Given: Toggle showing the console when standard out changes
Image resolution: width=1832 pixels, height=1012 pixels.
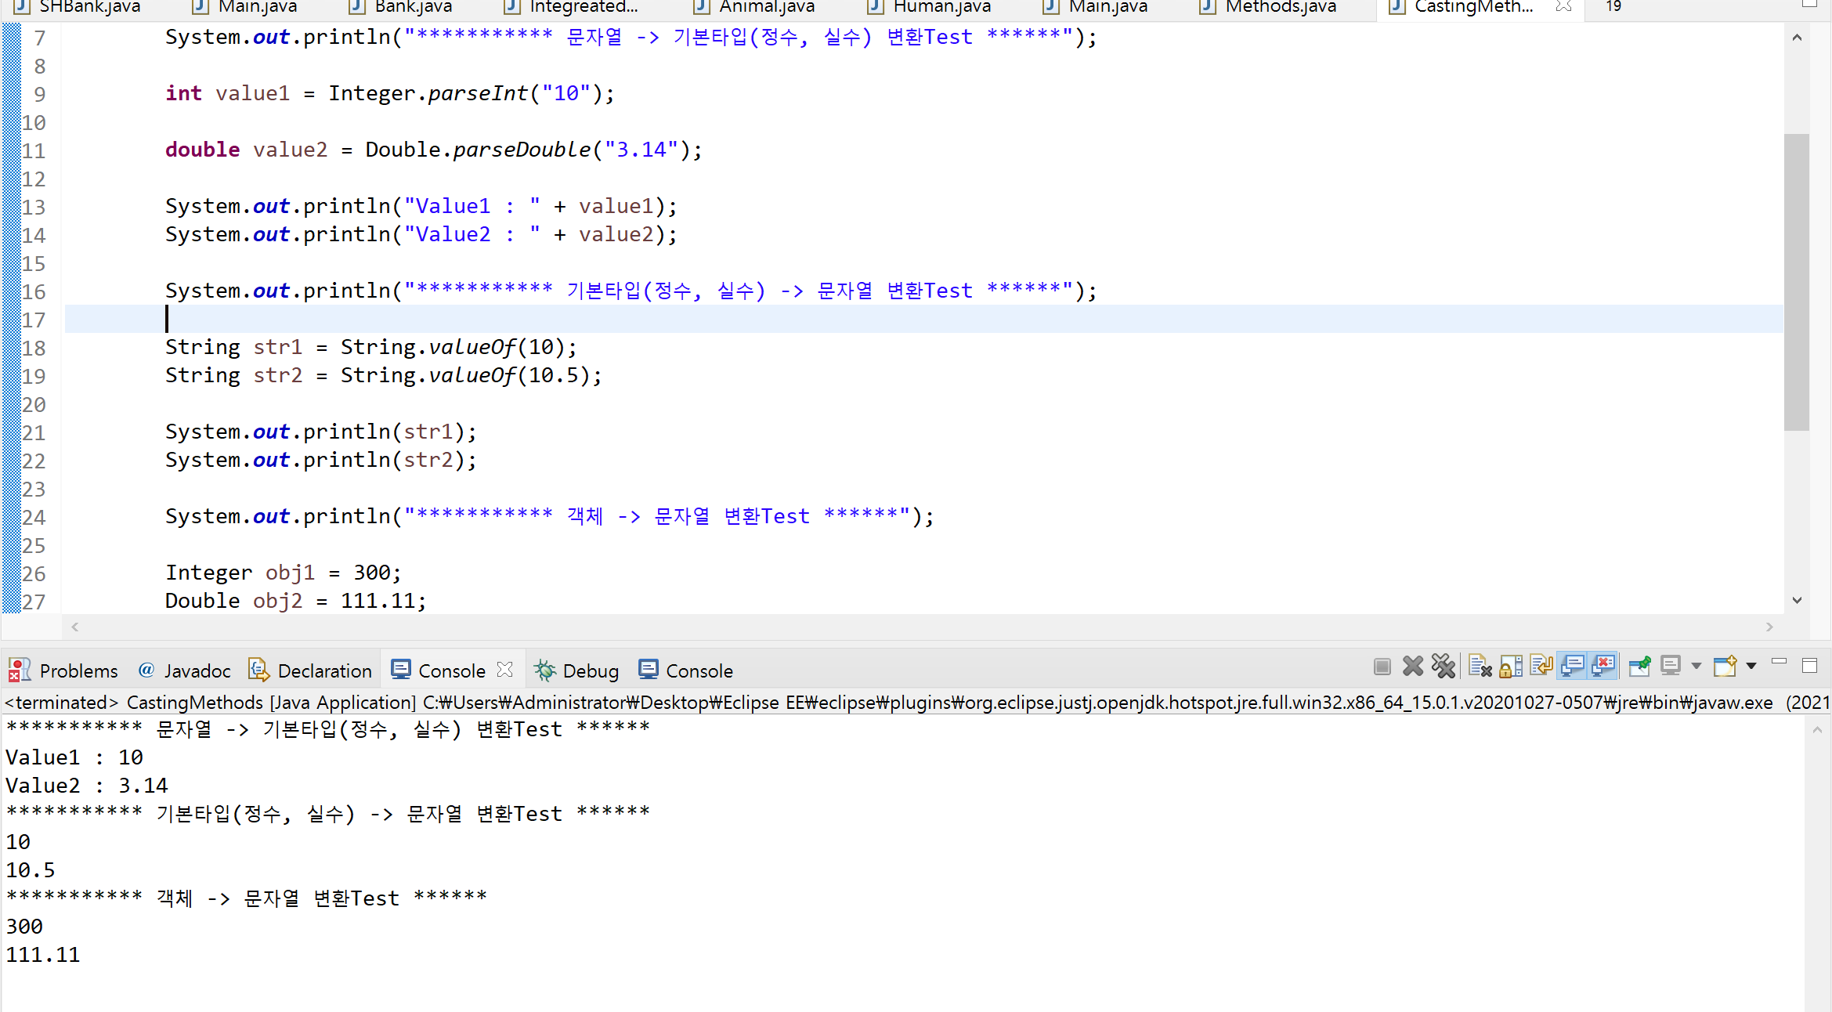Looking at the screenshot, I should pyautogui.click(x=1573, y=667).
